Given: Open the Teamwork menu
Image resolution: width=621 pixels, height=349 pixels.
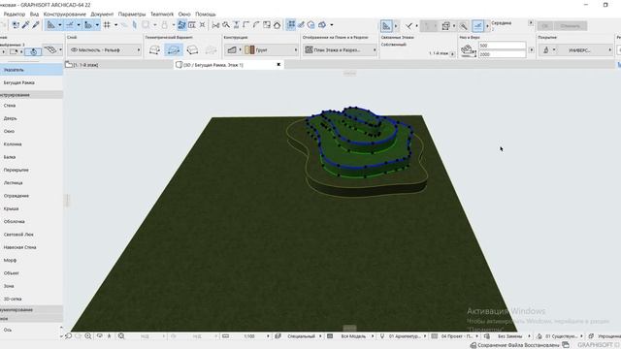Looking at the screenshot, I should tap(162, 15).
